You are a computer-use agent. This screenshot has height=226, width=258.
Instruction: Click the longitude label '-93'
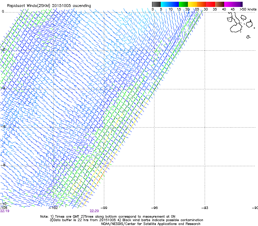click(205, 208)
